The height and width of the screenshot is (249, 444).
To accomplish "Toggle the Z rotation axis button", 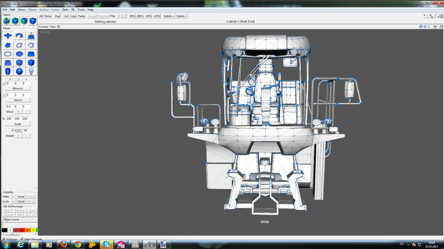I will [18, 131].
